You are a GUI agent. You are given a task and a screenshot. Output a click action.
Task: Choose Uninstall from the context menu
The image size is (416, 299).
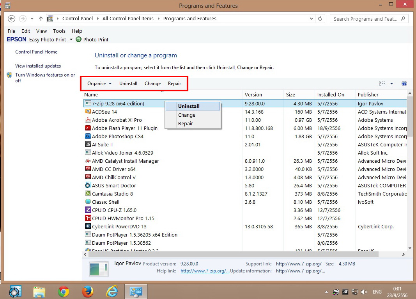pos(193,106)
